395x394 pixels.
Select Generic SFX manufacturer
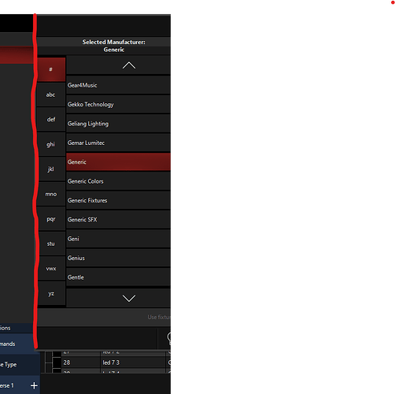pyautogui.click(x=118, y=220)
